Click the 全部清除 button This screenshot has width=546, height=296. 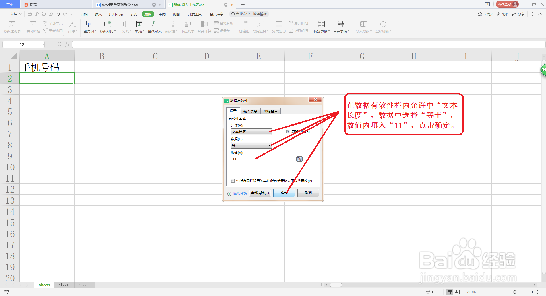(x=260, y=193)
